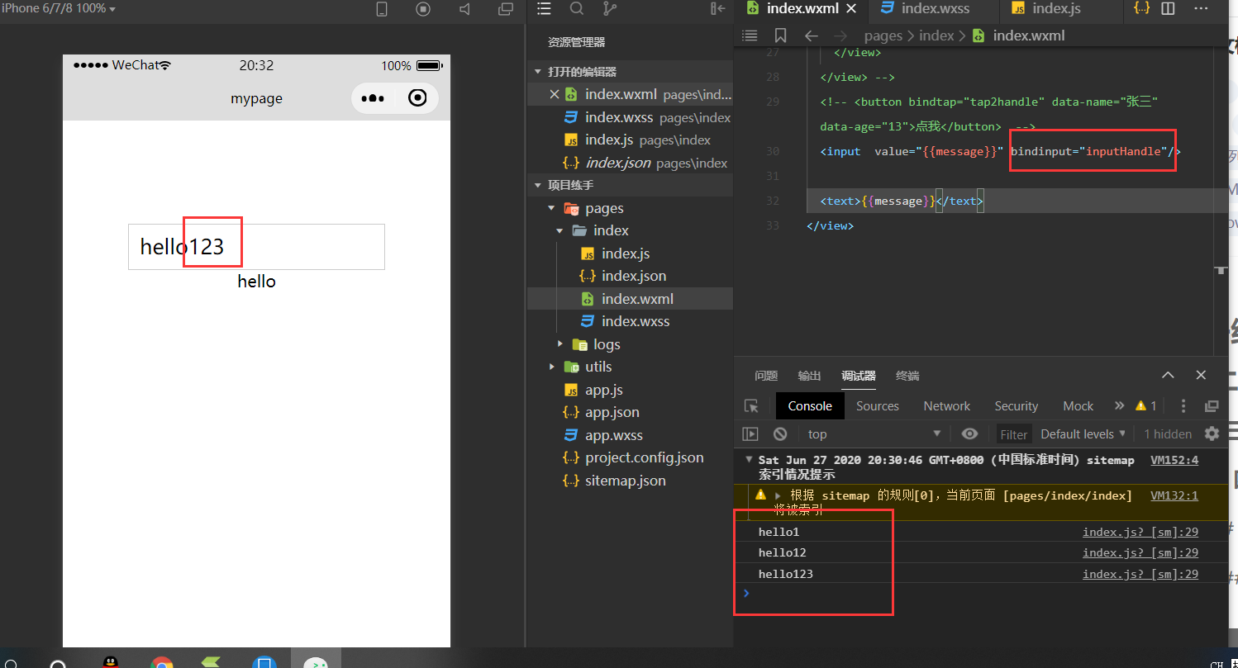Collapse the sidebar panel icon
This screenshot has width=1238, height=668.
(x=717, y=9)
